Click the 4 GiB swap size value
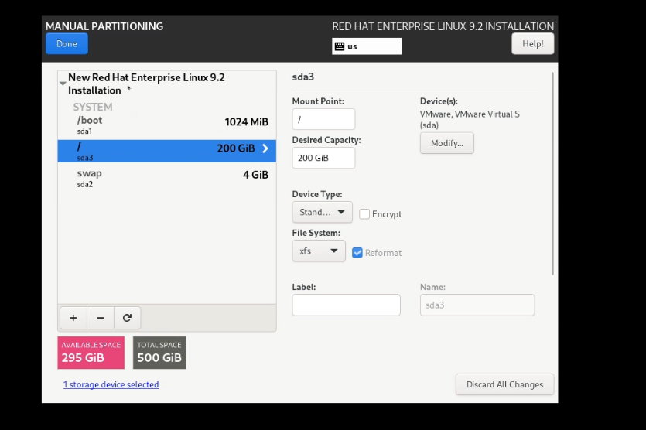646x430 pixels. [x=255, y=175]
